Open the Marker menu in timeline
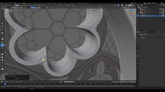 click(x=21, y=82)
